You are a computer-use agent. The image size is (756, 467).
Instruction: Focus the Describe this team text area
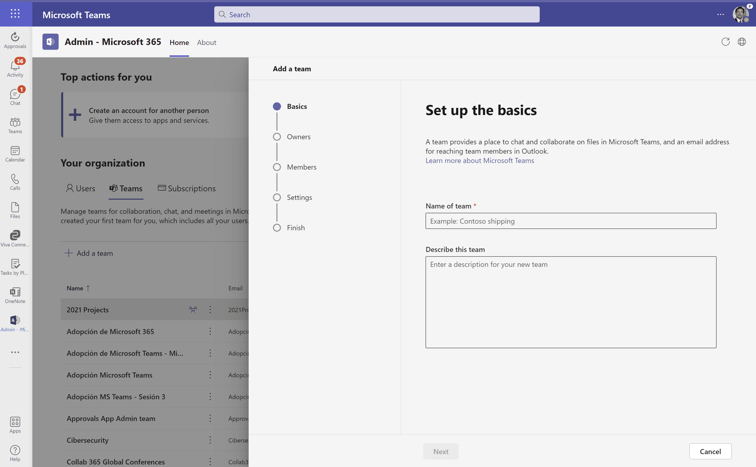pyautogui.click(x=571, y=302)
